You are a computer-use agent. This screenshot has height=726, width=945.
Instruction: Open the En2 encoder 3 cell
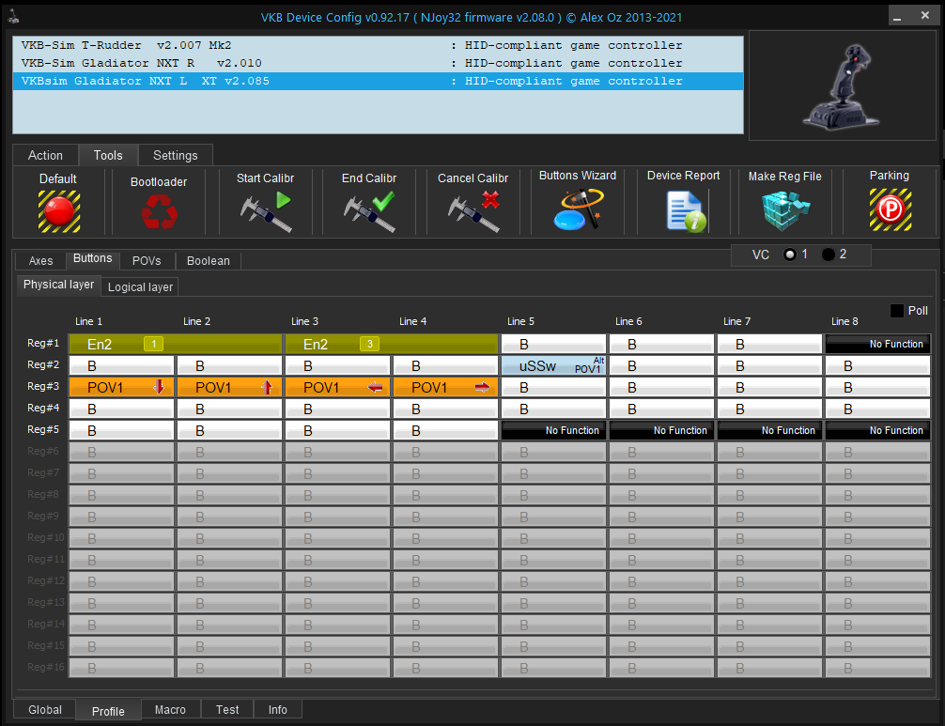click(x=392, y=344)
